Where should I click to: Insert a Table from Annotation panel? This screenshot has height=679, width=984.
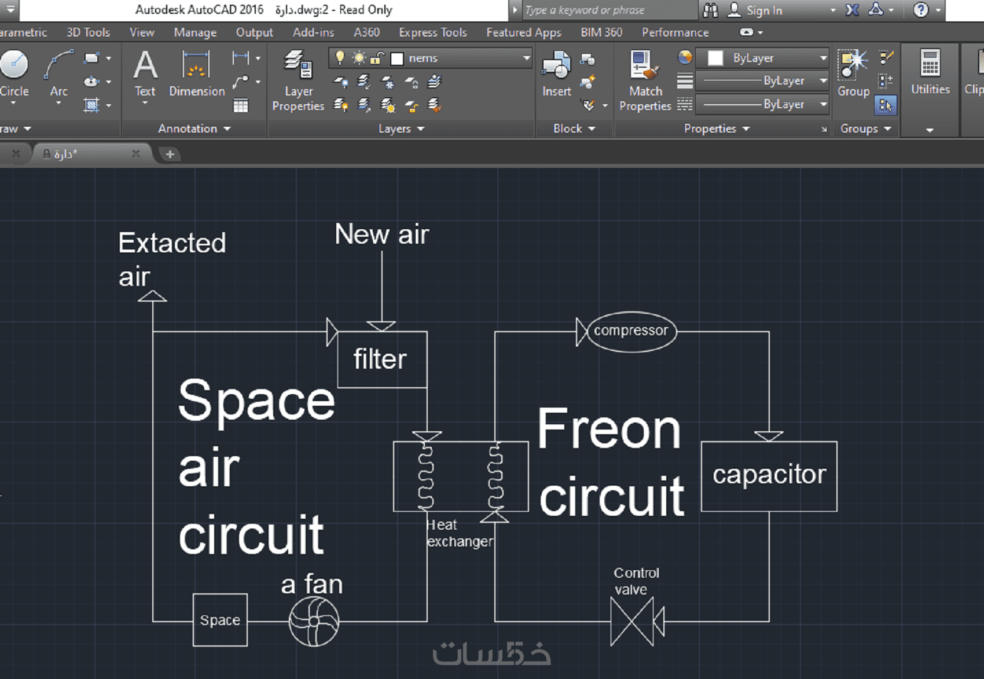240,105
